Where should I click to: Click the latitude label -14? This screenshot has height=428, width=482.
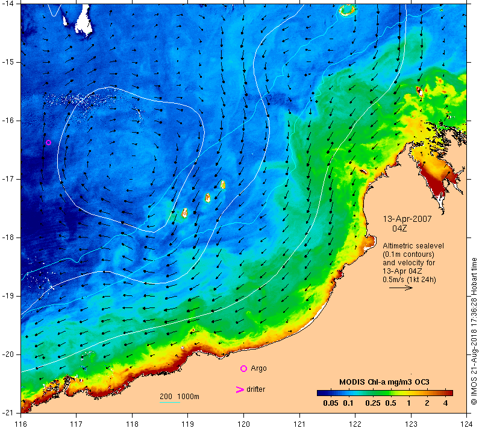coord(7,4)
